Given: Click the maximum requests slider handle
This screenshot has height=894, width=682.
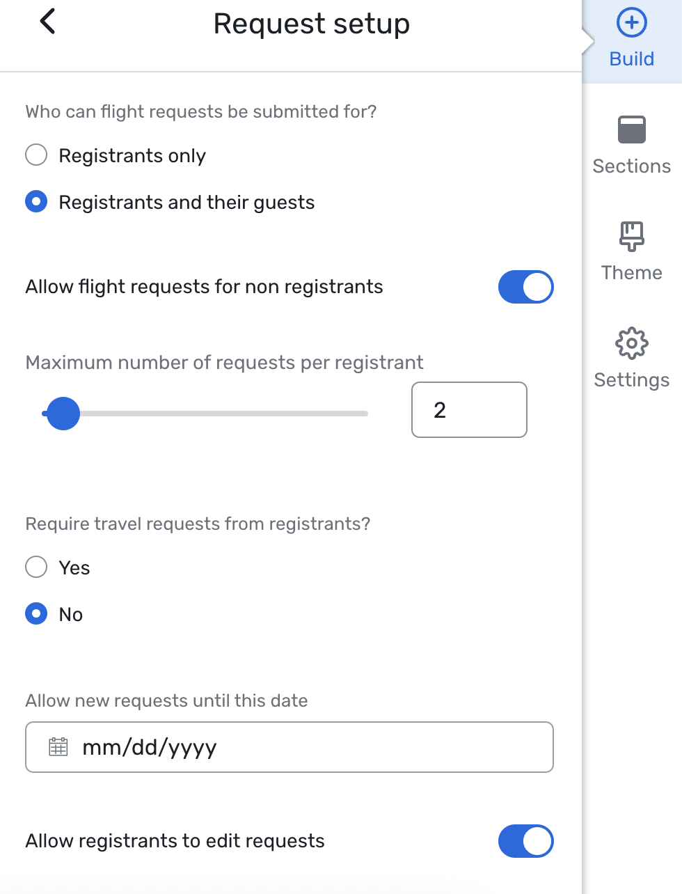Looking at the screenshot, I should [x=63, y=414].
